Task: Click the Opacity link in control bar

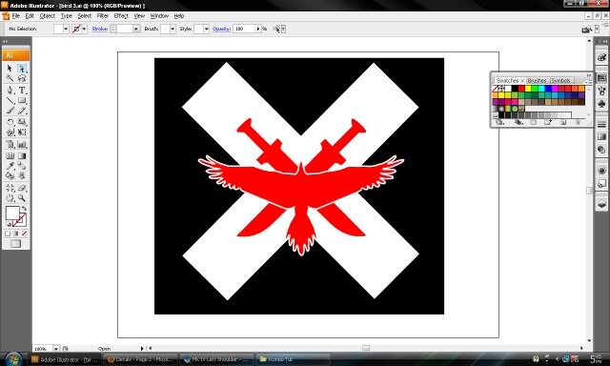Action: click(x=221, y=29)
